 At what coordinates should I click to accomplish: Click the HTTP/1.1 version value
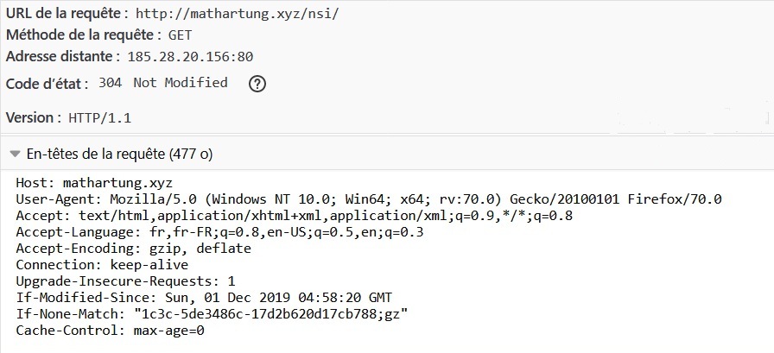click(x=99, y=118)
